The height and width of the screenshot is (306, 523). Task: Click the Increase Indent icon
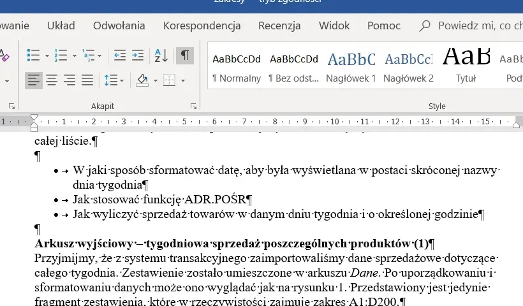[138, 55]
